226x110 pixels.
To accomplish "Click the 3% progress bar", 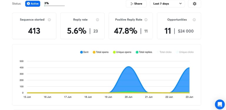I will pyautogui.click(x=54, y=6).
